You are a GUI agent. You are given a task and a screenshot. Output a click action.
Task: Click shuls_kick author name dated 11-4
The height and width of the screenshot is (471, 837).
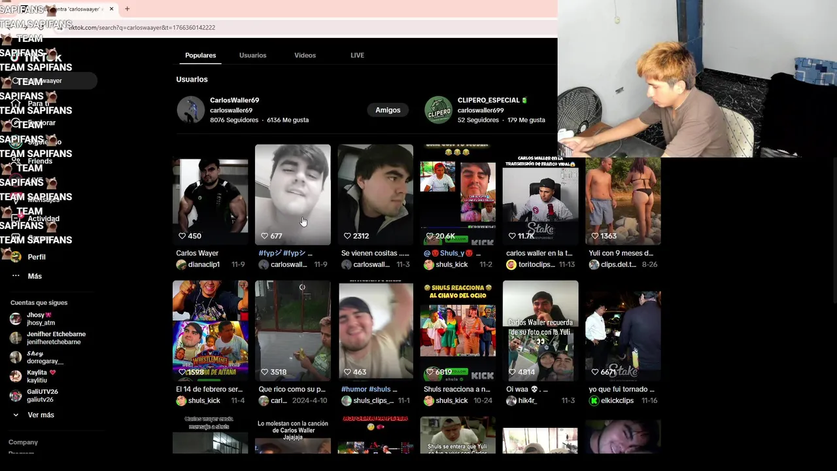point(204,400)
